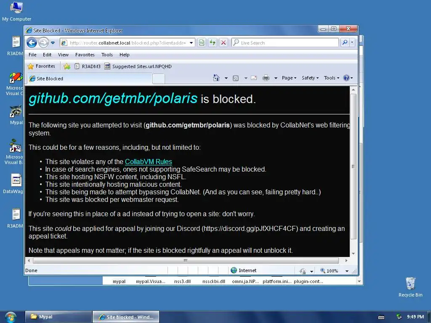Viewport: 431px width, 323px height.
Task: Select the Site Blocked tab
Action: (x=90, y=79)
